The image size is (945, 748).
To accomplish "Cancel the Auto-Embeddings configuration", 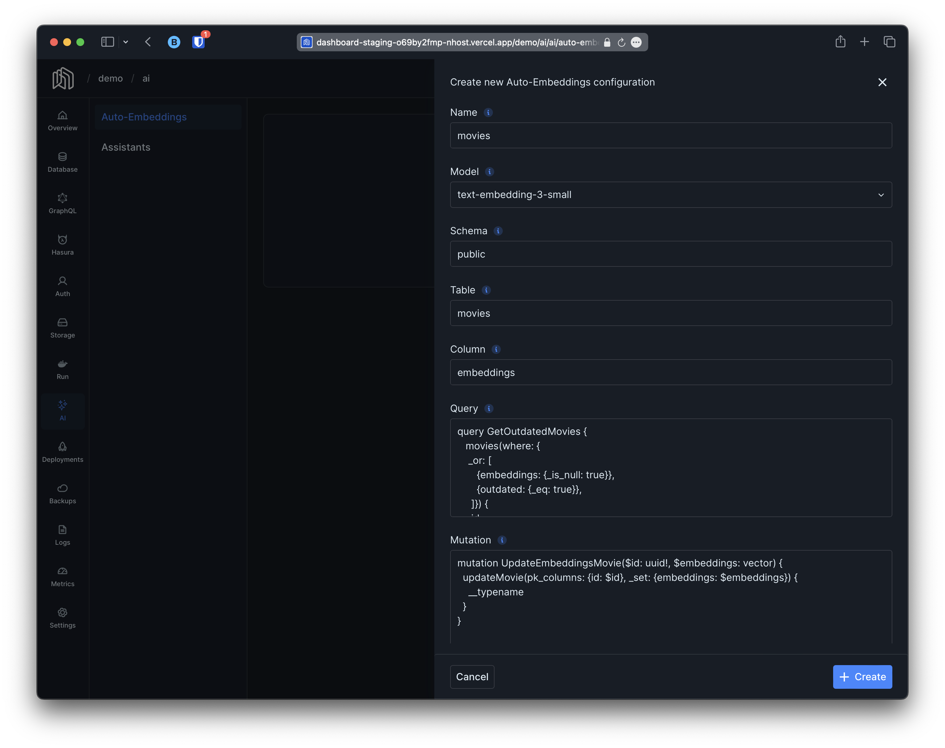I will (472, 677).
